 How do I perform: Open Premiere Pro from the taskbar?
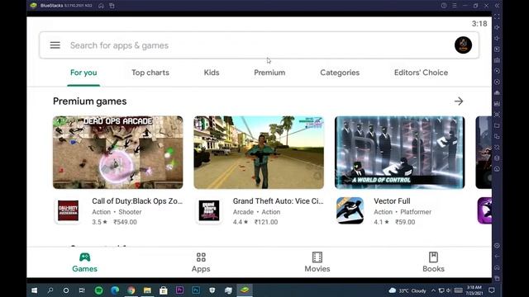[x=179, y=290]
